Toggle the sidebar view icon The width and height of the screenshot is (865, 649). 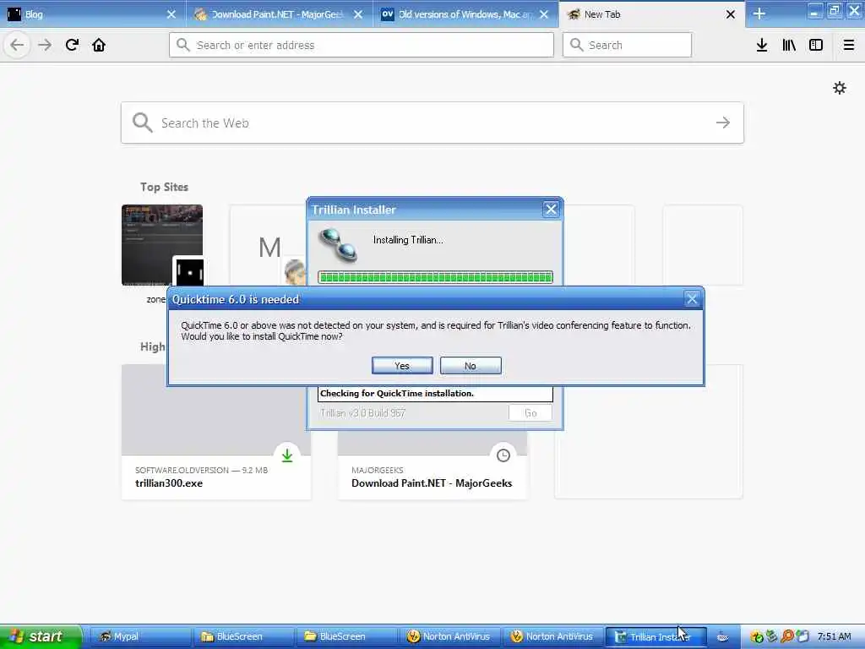pos(816,45)
